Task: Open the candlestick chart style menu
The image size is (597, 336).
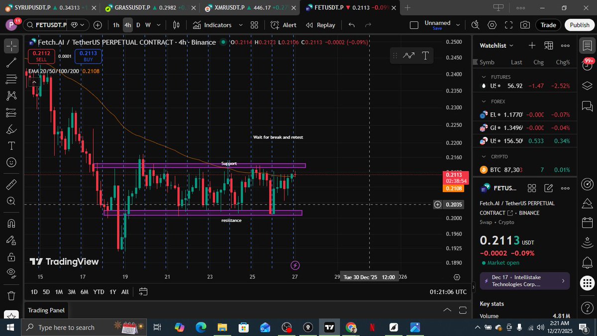Action: 176,25
